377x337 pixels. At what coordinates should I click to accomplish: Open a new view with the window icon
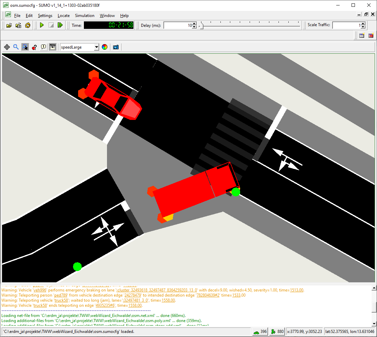tap(361, 35)
